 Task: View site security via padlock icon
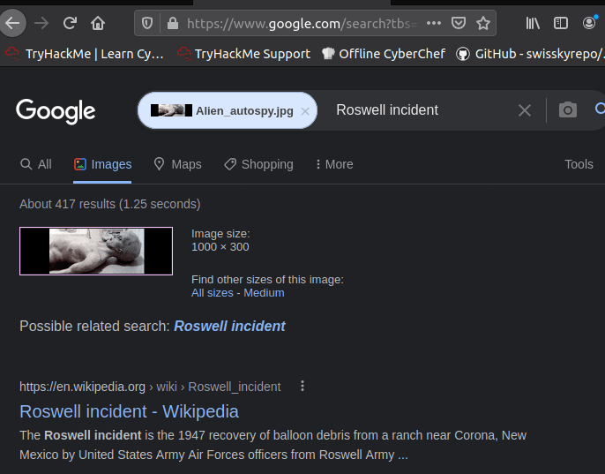click(173, 23)
